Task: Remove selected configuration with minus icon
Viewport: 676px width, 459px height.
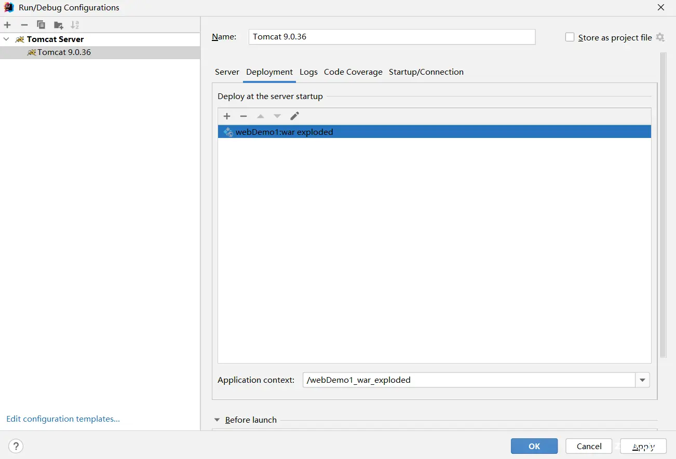Action: tap(24, 25)
